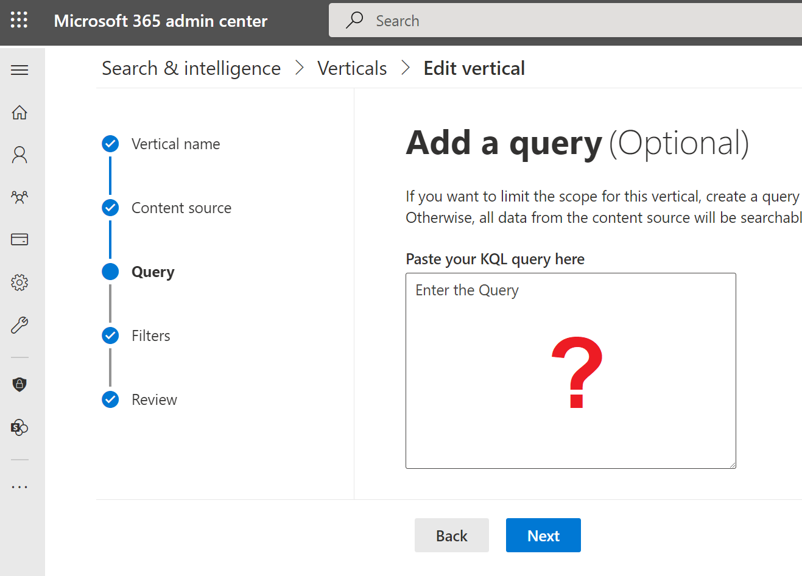Screen dimensions: 802x576
Task: Open Teams & groups sidebar icon
Action: tap(19, 197)
